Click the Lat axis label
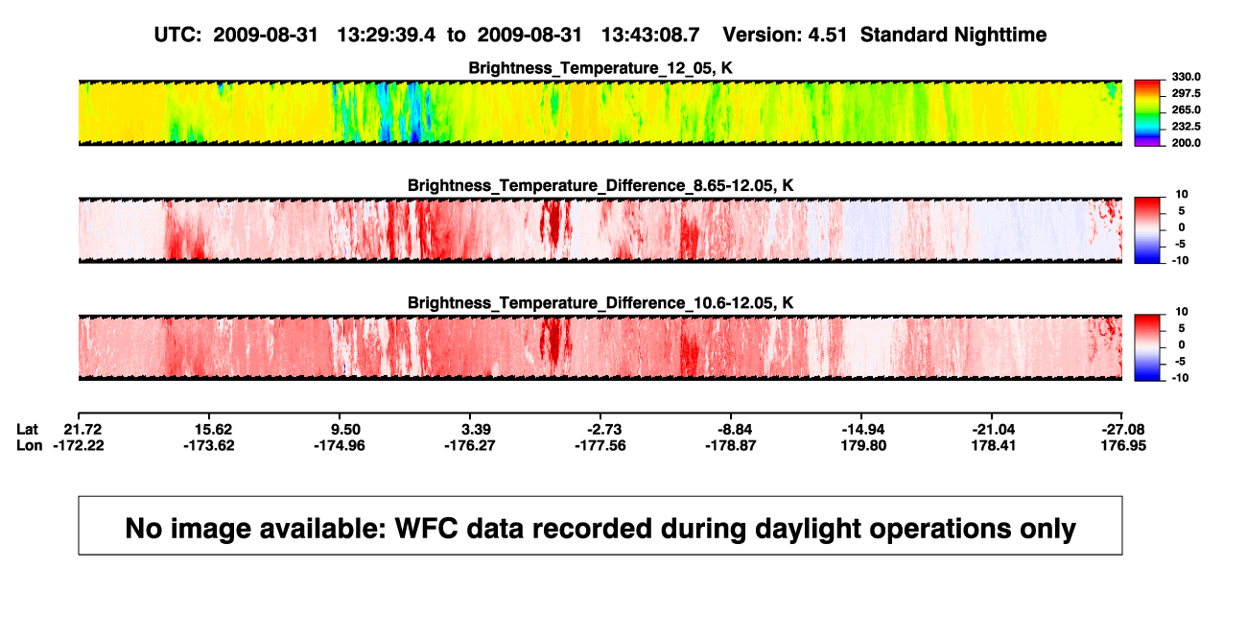The height and width of the screenshot is (640, 1247). (28, 428)
